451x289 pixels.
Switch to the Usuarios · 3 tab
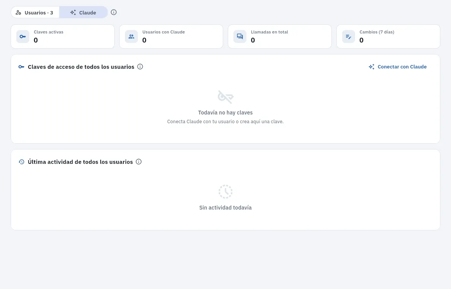[35, 13]
